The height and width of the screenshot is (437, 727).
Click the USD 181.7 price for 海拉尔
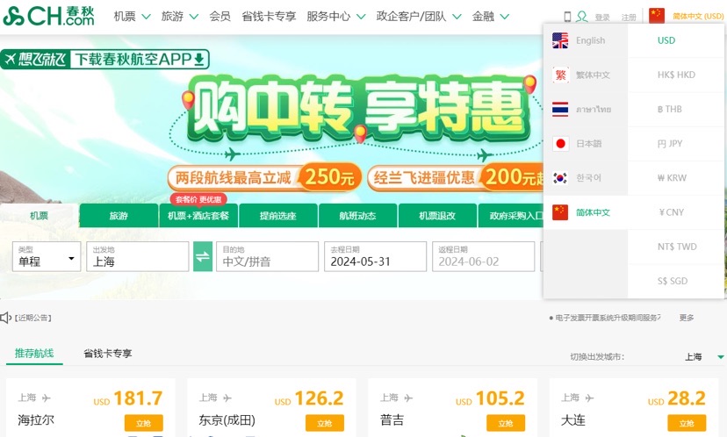tap(128, 398)
